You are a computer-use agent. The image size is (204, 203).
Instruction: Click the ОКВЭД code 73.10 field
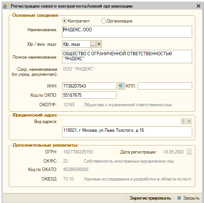pyautogui.click(x=72, y=179)
